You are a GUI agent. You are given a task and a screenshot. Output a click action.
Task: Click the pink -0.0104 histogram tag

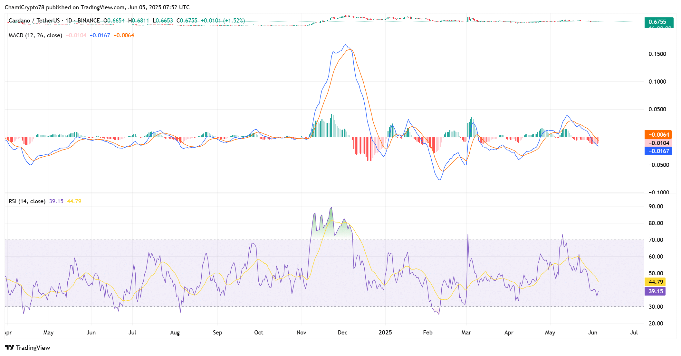[658, 143]
